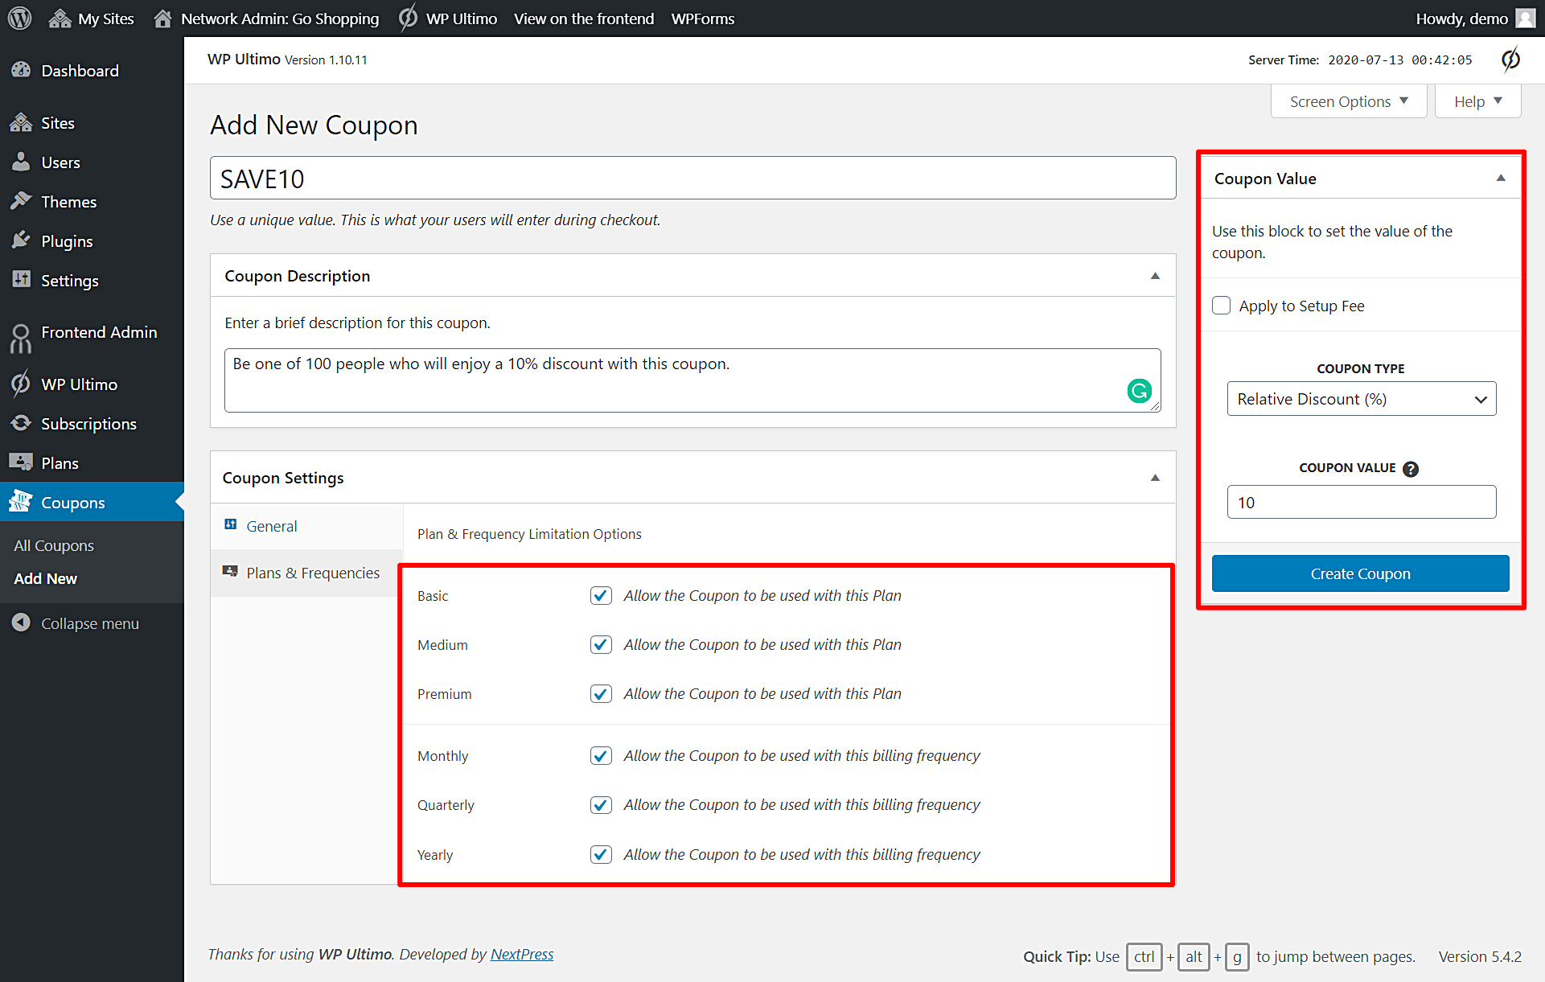Open the NextPress link
Image resolution: width=1545 pixels, height=982 pixels.
click(522, 954)
